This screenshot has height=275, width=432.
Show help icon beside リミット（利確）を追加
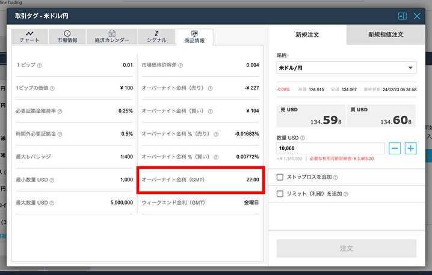346,194
